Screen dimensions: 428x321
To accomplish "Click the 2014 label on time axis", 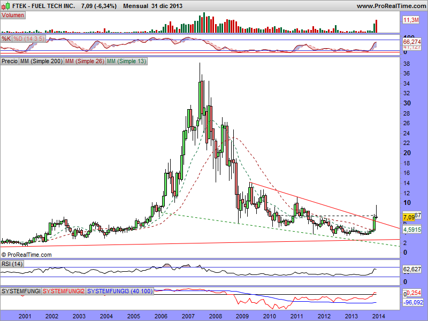I will tap(378, 316).
